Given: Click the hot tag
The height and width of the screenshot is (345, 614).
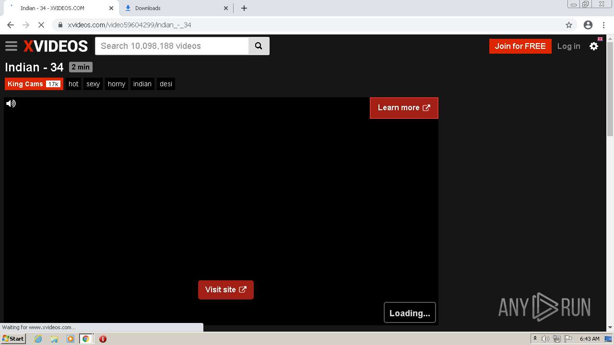Looking at the screenshot, I should 73,84.
